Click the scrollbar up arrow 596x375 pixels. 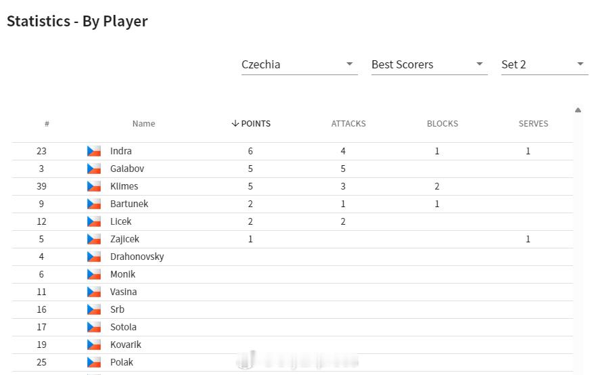578,110
